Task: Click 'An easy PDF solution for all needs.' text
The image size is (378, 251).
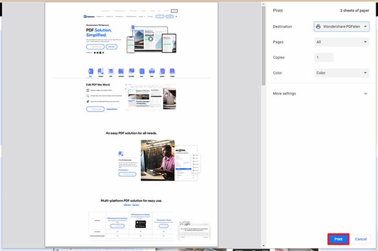Action: click(131, 133)
